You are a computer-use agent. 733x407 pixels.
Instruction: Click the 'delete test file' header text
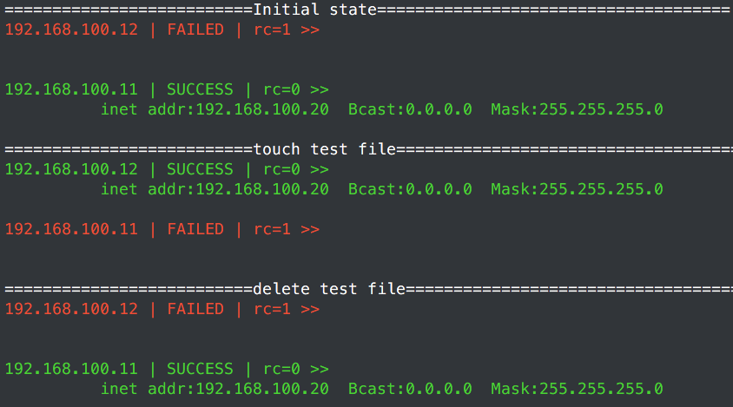click(x=329, y=289)
